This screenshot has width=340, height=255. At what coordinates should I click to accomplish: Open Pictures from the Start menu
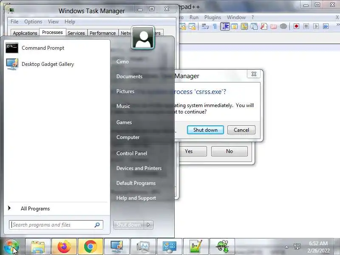point(125,91)
